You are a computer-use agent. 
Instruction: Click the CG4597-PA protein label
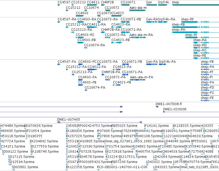(67, 62)
